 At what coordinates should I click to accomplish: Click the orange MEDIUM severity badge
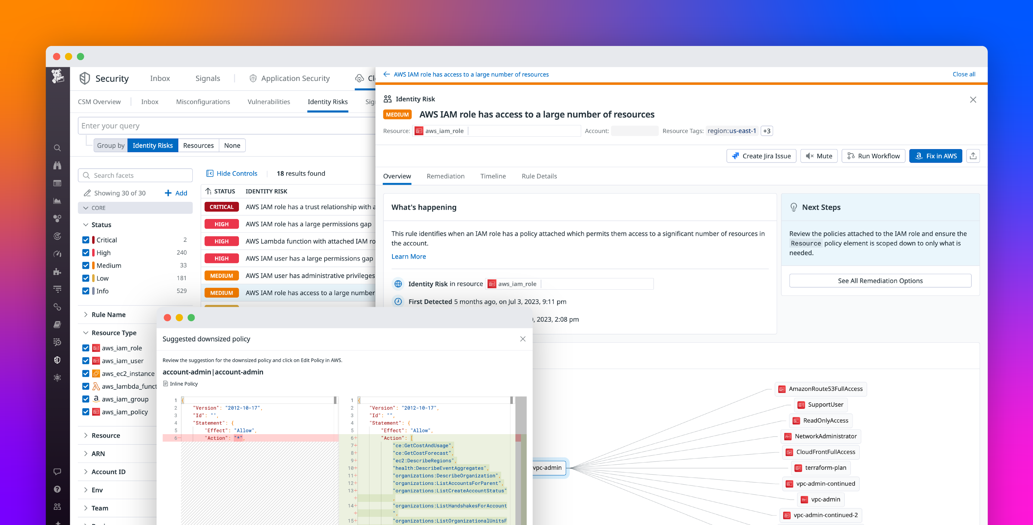tap(397, 115)
